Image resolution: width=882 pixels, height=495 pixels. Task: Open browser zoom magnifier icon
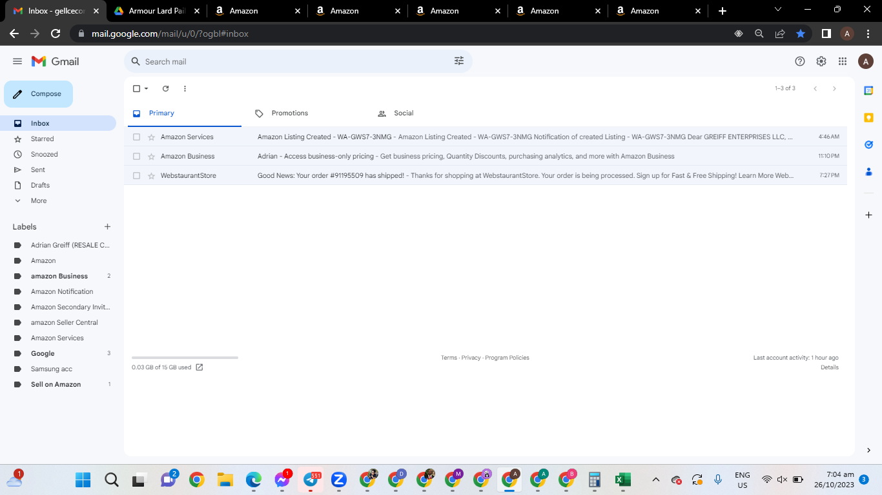click(x=759, y=34)
